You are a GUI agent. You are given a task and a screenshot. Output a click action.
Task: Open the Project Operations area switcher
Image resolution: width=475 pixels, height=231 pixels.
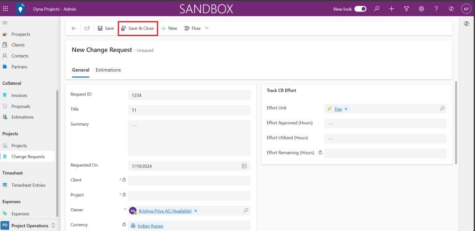28,225
